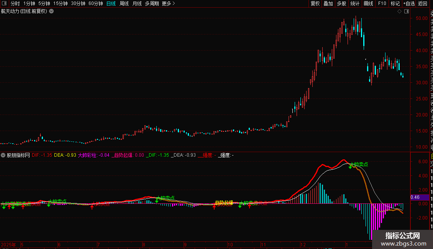Select the 30分钟 period tab
The width and height of the screenshot is (433, 249).
(78, 3)
